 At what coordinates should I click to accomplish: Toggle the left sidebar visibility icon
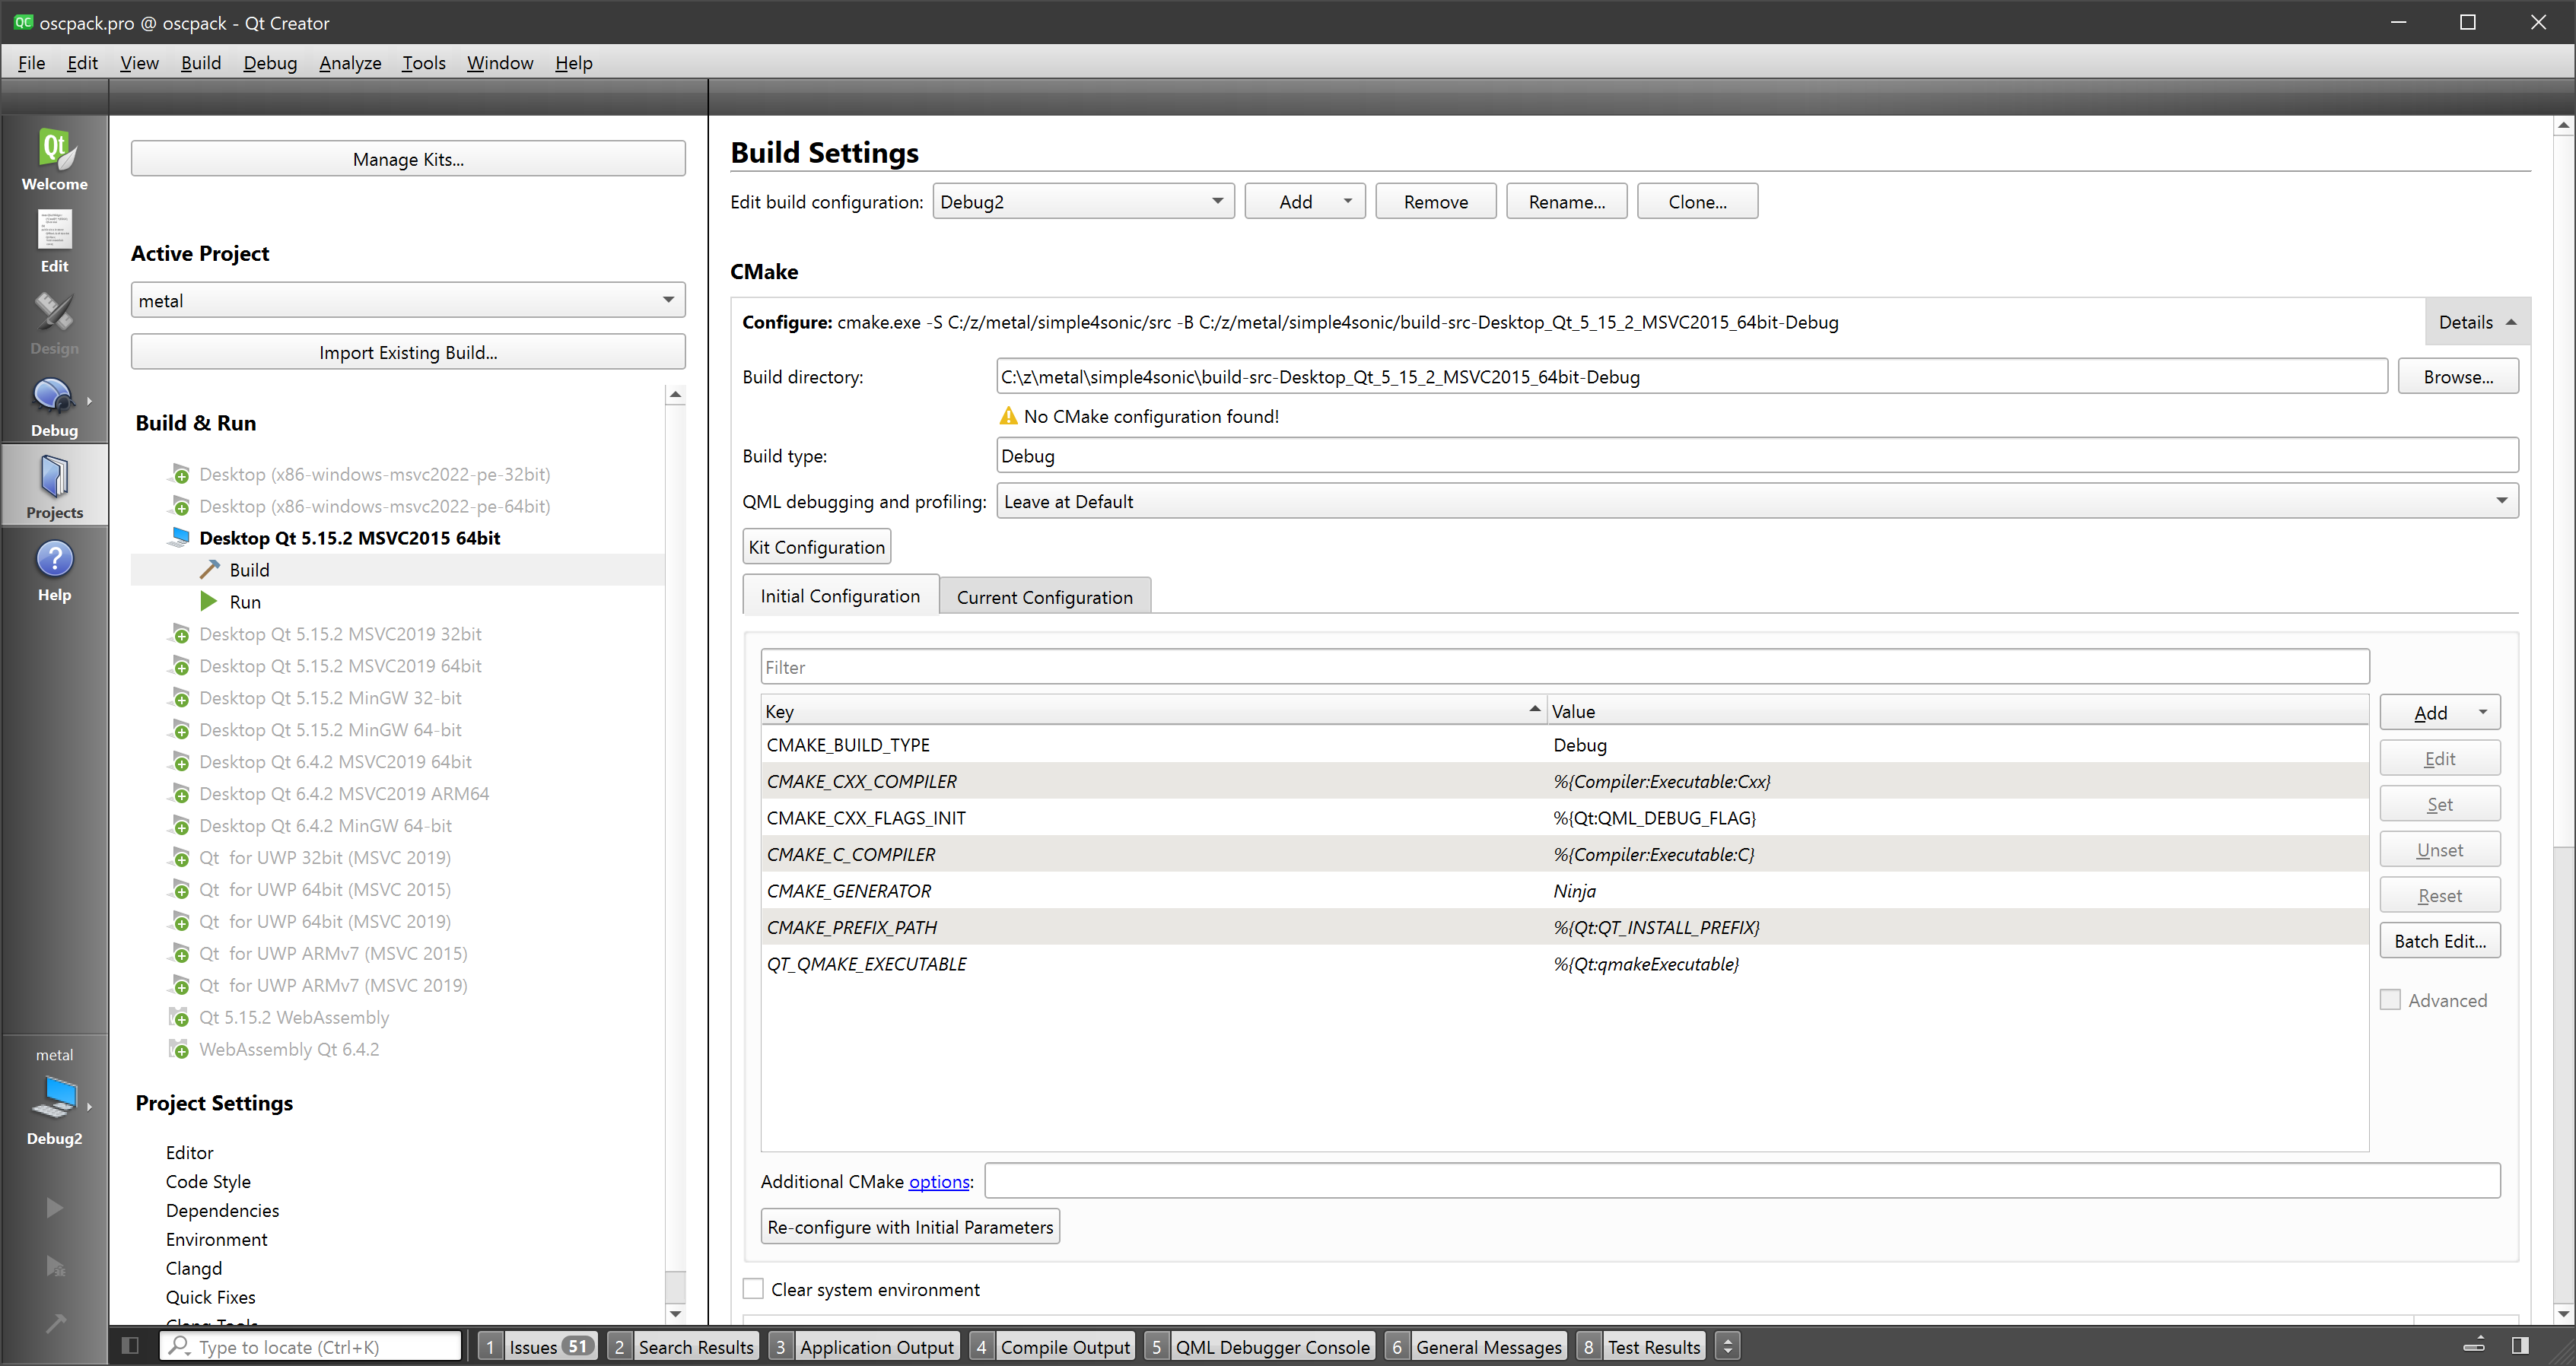(130, 1346)
